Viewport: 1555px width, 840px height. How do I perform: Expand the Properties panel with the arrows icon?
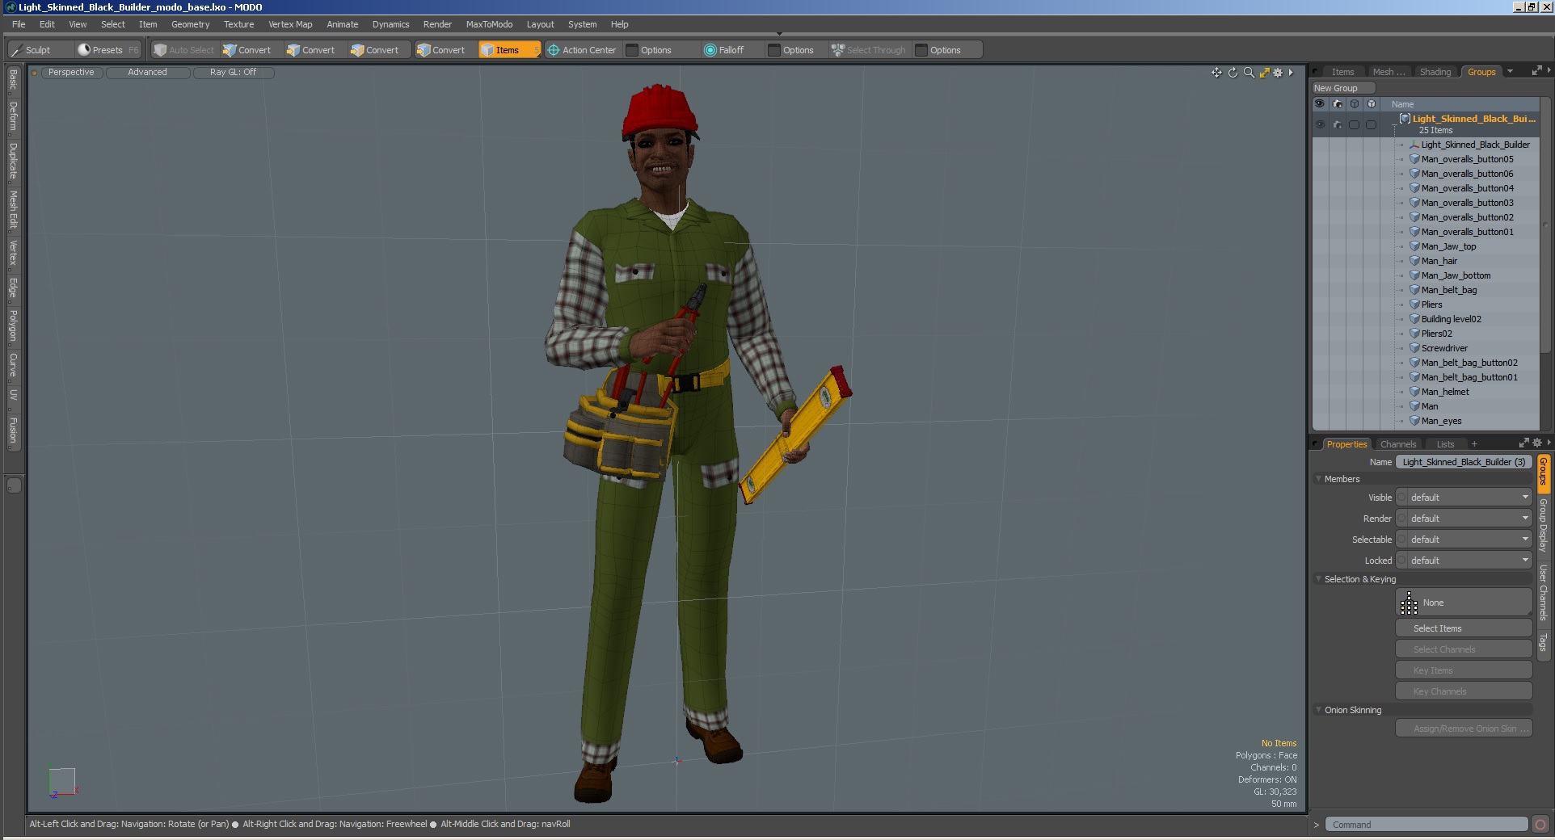pos(1523,443)
